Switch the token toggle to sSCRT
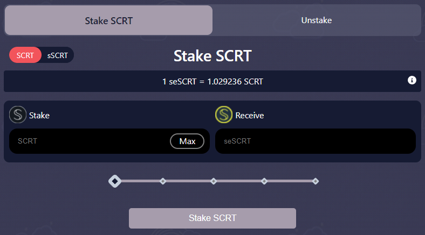The height and width of the screenshot is (235, 425). click(x=58, y=55)
